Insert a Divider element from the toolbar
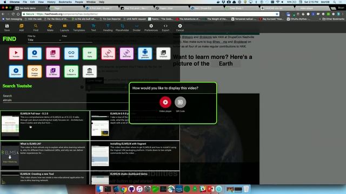 pyautogui.click(x=137, y=27)
